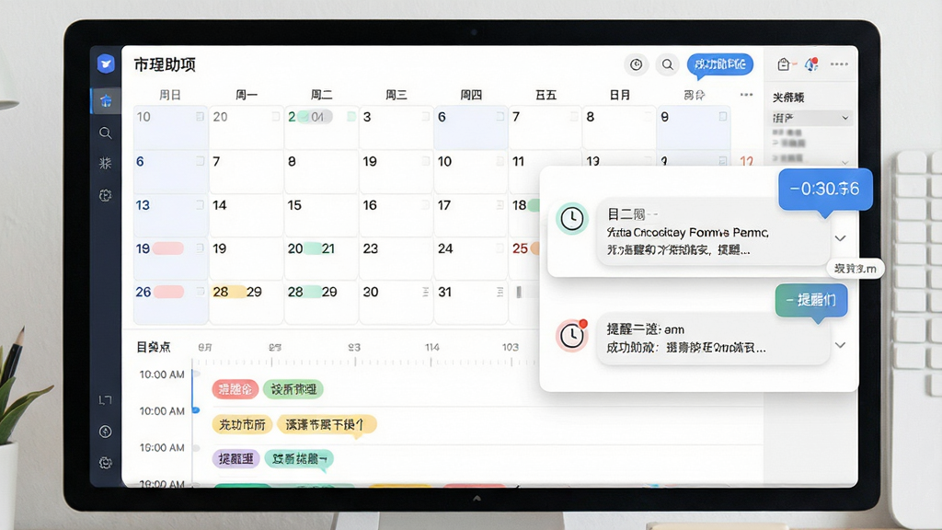
Task: Click the timeline ruler under the 114 label
Action: click(431, 362)
